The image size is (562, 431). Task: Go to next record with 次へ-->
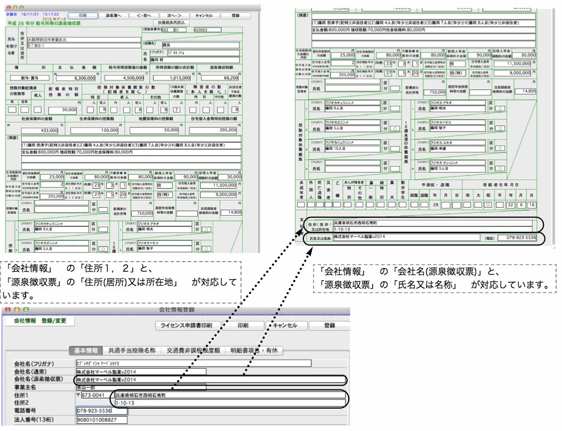click(x=172, y=16)
